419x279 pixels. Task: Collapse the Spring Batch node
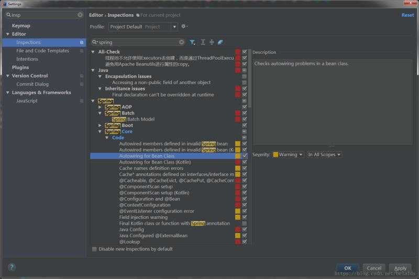pos(100,113)
